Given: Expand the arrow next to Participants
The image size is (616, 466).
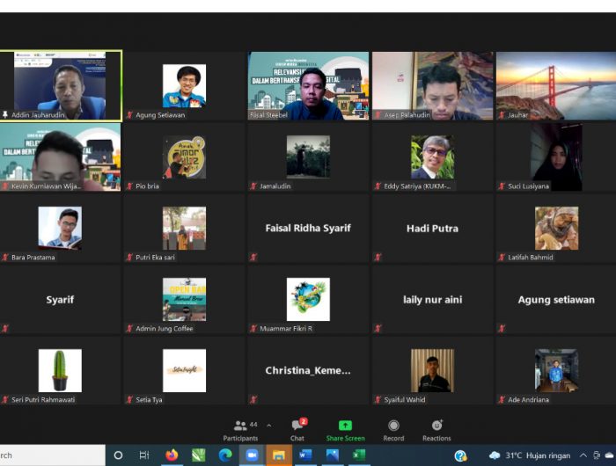Looking at the screenshot, I should (269, 426).
